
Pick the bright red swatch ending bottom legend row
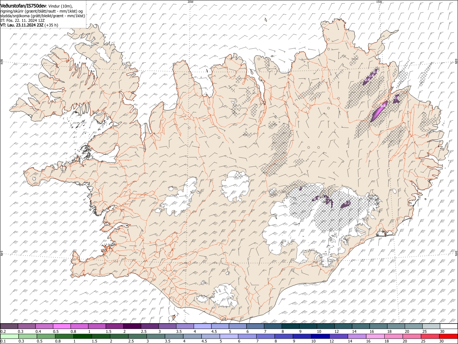coord(449,336)
